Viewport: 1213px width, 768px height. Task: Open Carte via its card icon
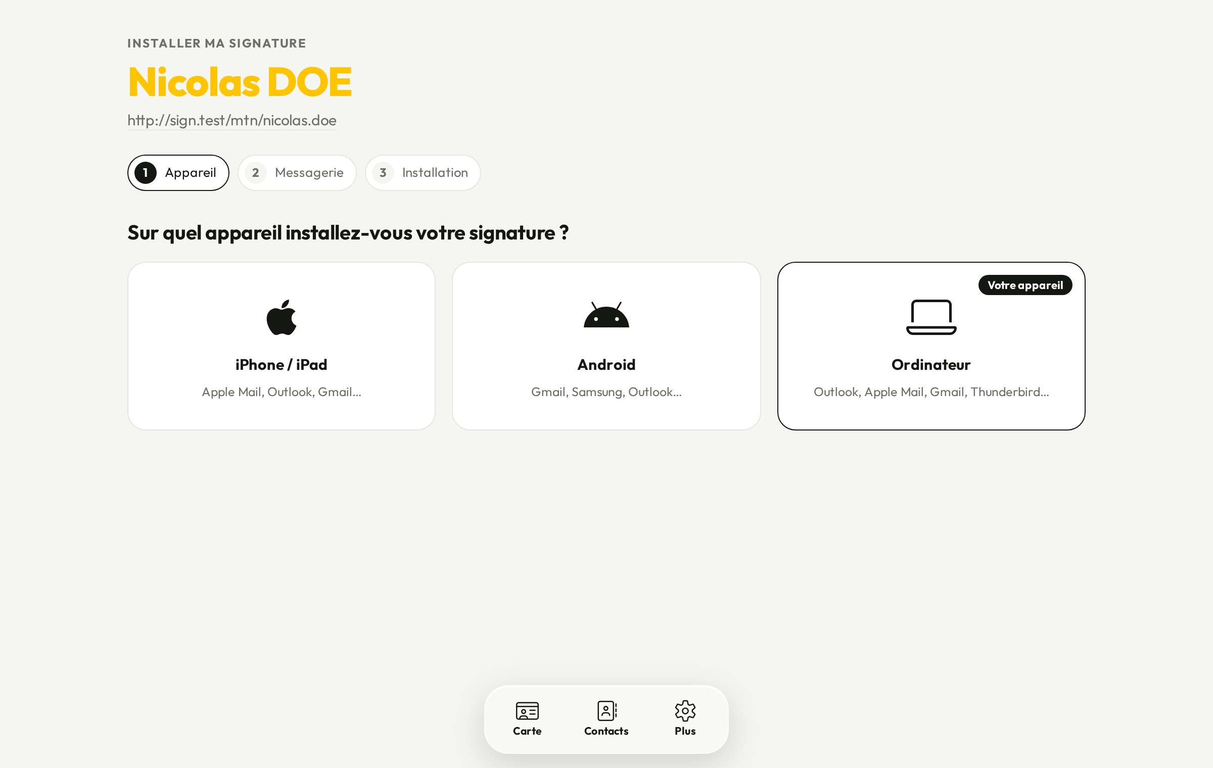(x=527, y=711)
